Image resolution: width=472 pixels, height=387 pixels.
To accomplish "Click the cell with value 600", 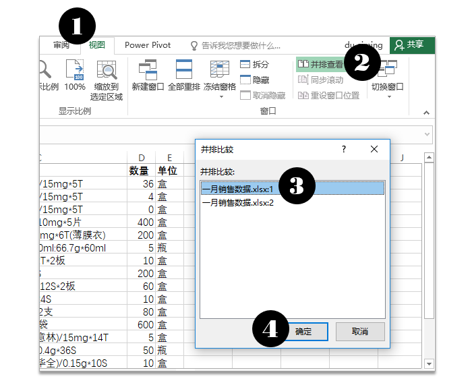I will pos(141,325).
